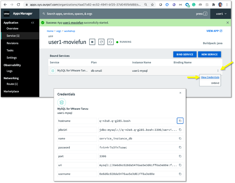Click the workshop breadcrumb
The image size is (235, 183).
pyautogui.click(x=69, y=31)
